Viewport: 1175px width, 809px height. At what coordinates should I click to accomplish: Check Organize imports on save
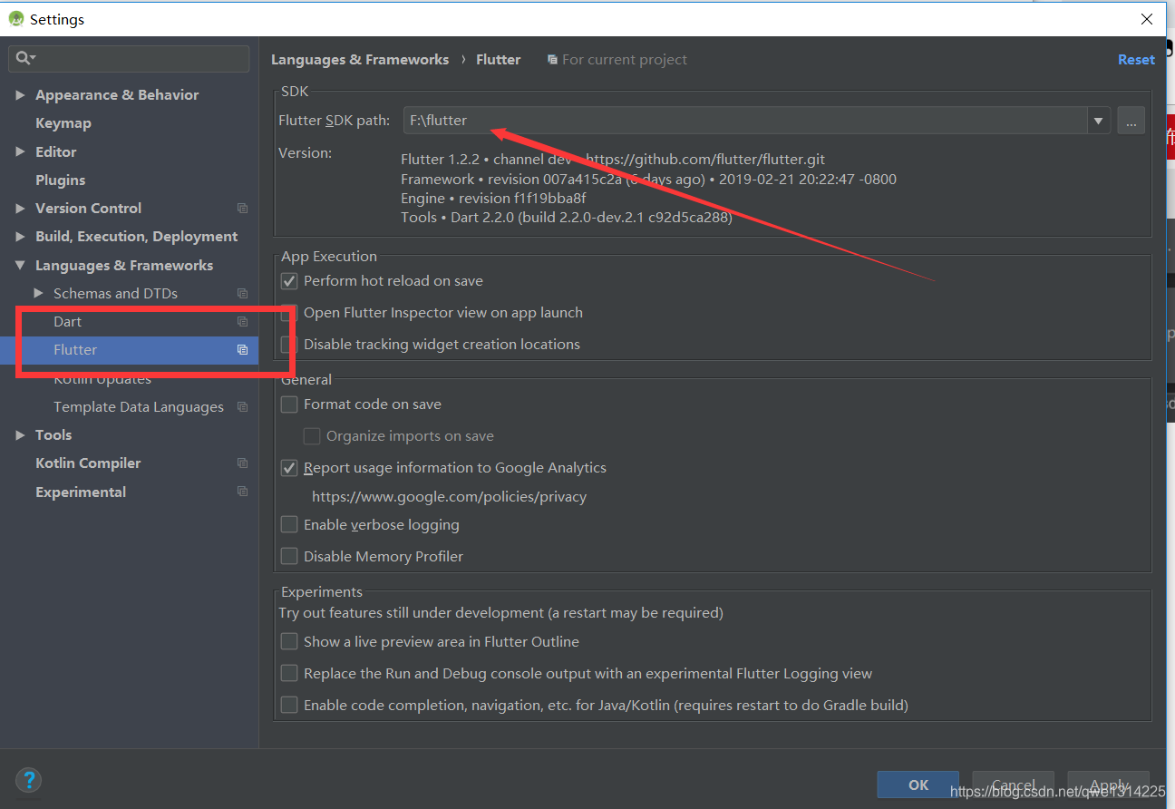(312, 436)
